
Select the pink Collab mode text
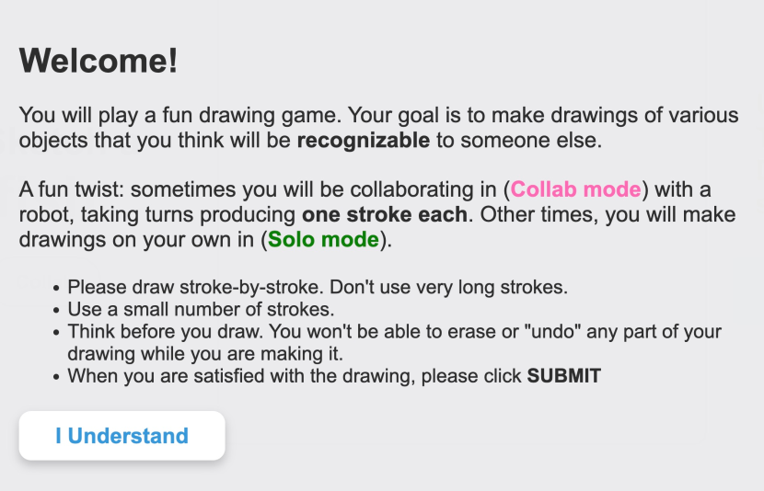point(575,189)
